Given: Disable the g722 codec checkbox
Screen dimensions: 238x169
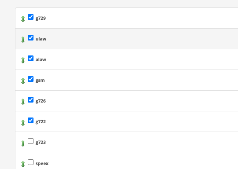Looking at the screenshot, I should coord(31,120).
